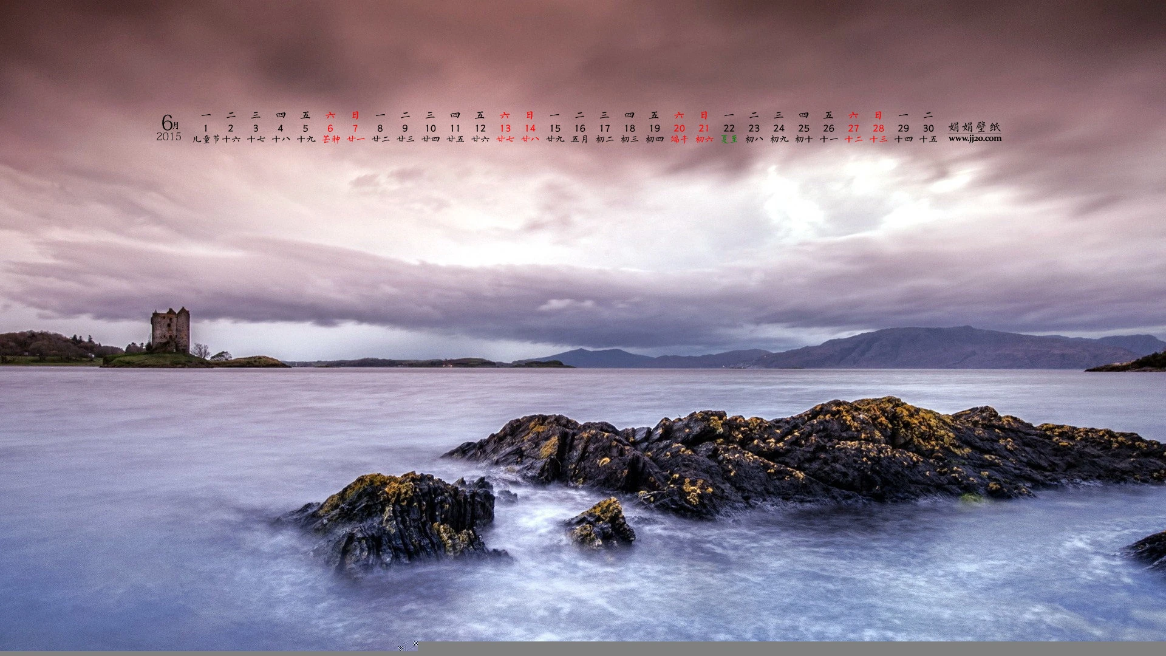Open the www.jj20.com website link

[x=975, y=138]
